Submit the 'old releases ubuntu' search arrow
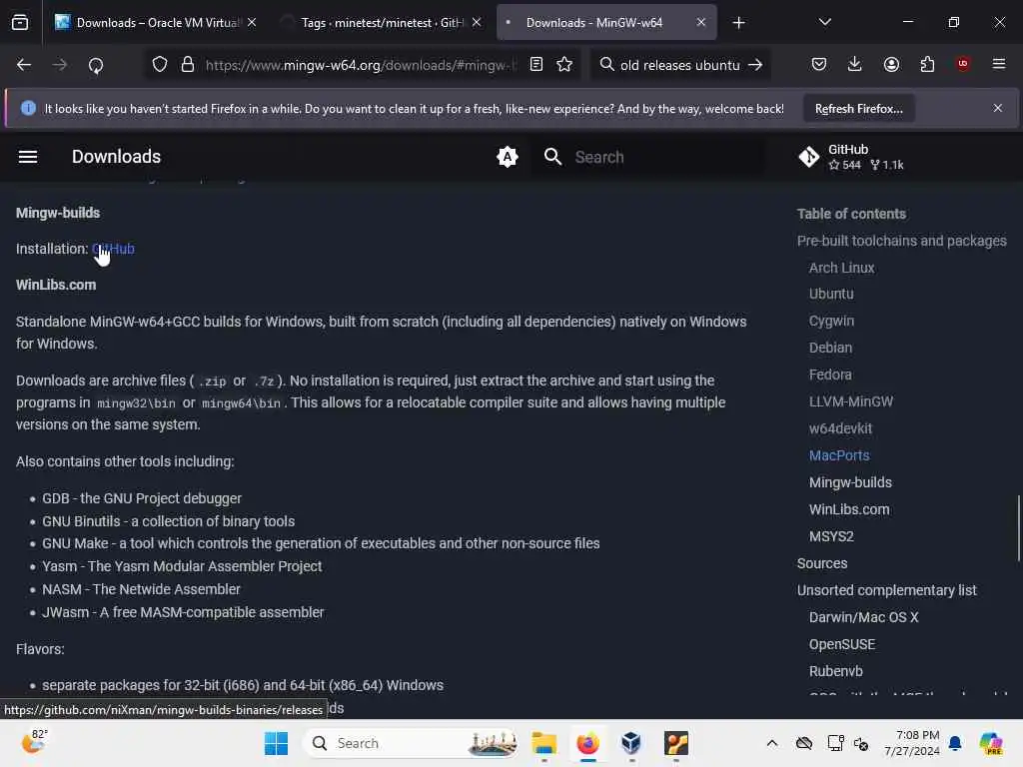This screenshot has height=767, width=1023. pyautogui.click(x=755, y=65)
